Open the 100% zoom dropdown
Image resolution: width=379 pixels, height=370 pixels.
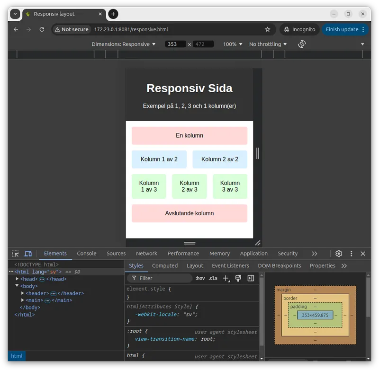coord(233,44)
